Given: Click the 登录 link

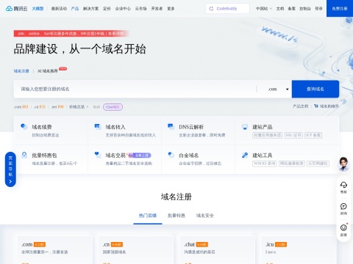Looking at the screenshot, I should tap(318, 9).
